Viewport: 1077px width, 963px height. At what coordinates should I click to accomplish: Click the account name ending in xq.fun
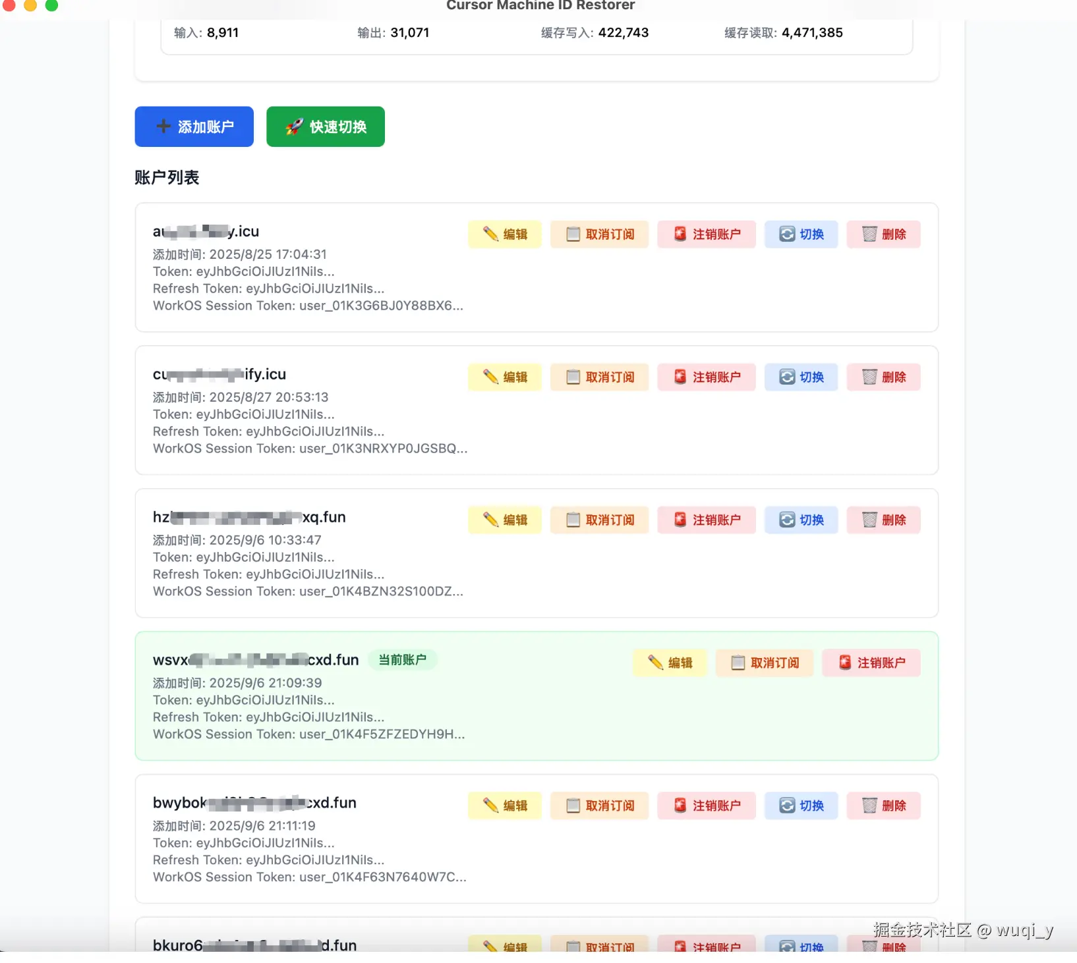point(249,518)
